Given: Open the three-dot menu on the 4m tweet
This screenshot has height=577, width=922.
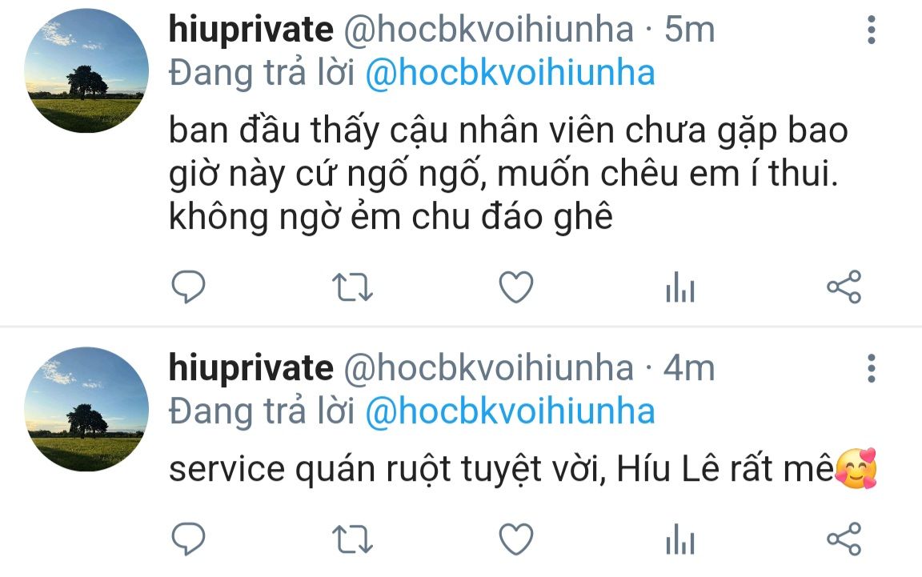Looking at the screenshot, I should point(872,368).
